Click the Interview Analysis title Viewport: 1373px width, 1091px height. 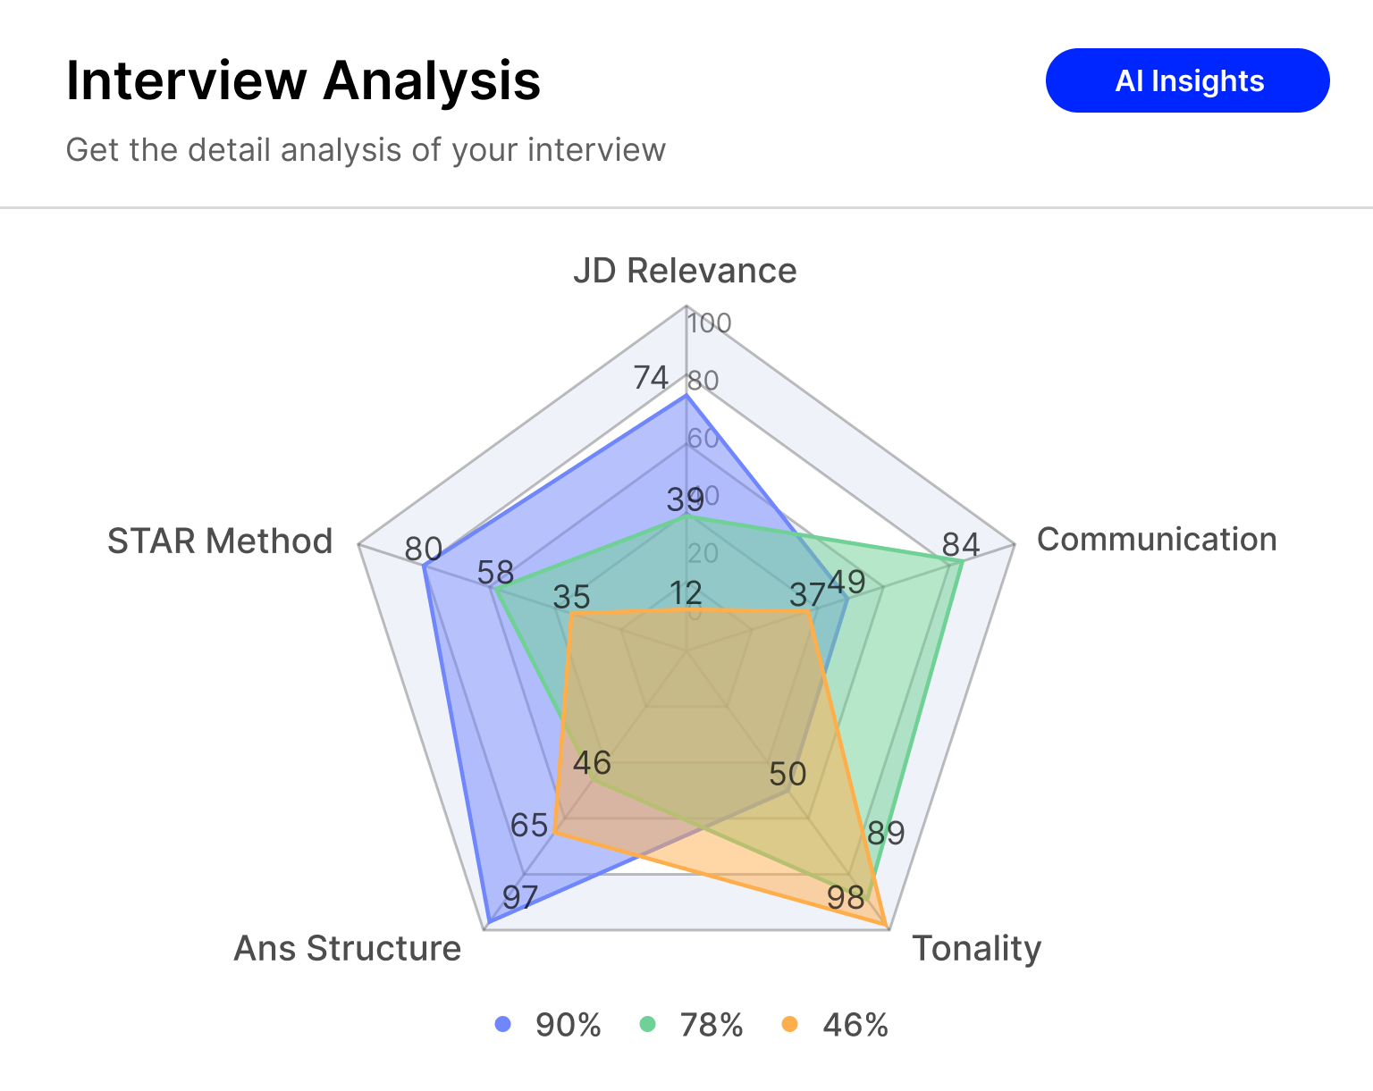pos(303,81)
